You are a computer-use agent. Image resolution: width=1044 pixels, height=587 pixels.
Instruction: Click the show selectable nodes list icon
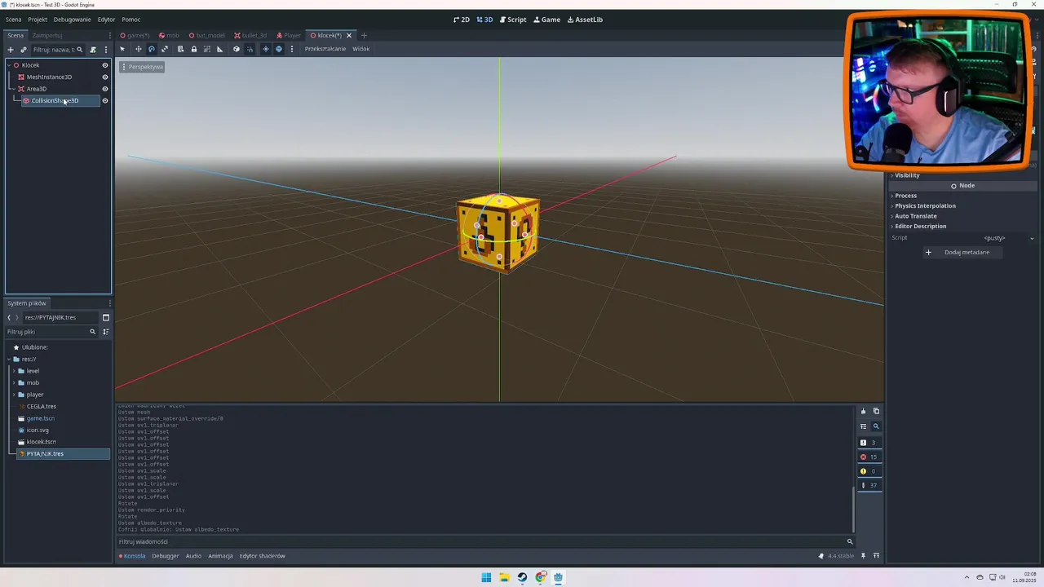(x=180, y=49)
